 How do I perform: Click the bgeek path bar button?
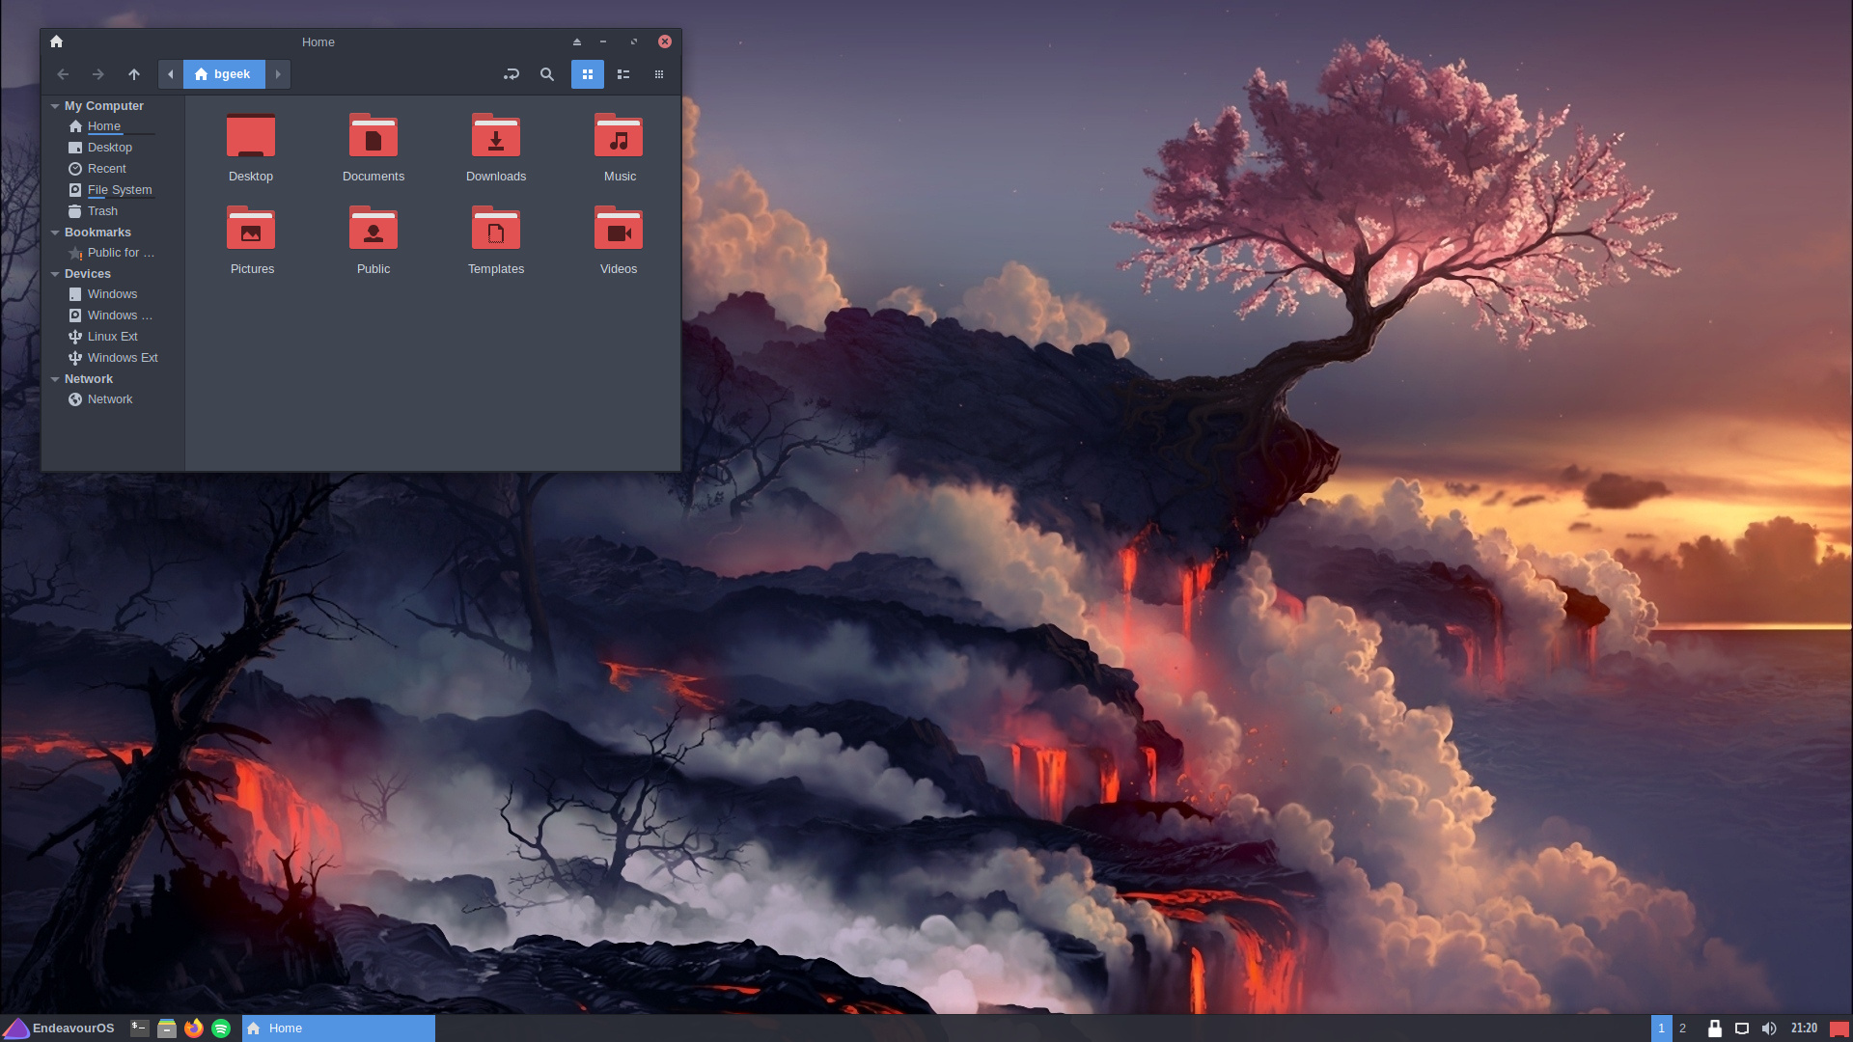coord(224,74)
